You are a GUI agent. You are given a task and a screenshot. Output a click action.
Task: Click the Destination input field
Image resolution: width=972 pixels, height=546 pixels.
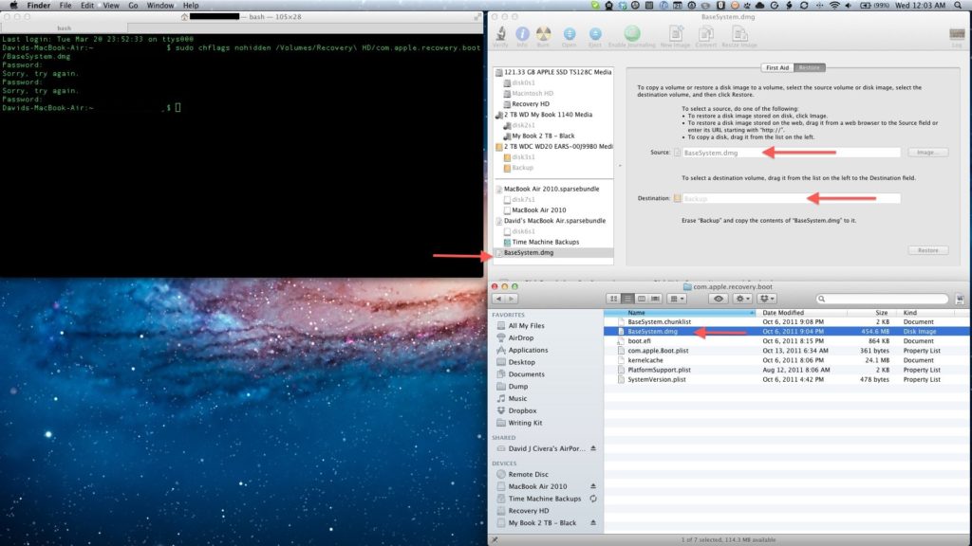click(x=791, y=198)
